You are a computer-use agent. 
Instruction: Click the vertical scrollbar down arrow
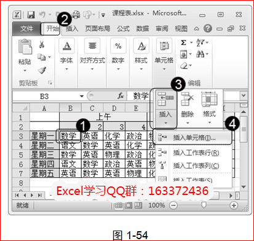tap(244, 186)
